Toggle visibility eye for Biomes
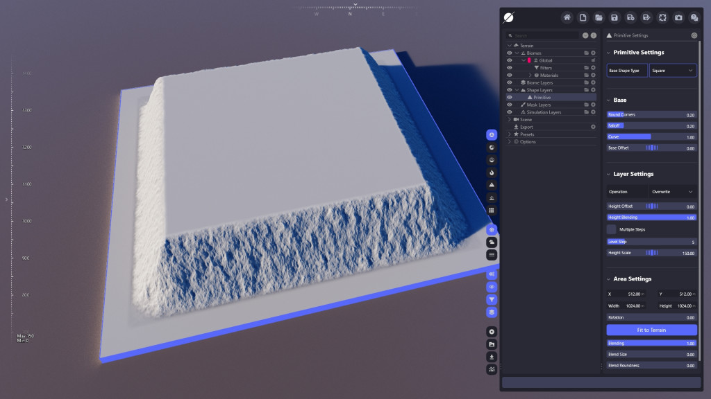 pyautogui.click(x=509, y=53)
